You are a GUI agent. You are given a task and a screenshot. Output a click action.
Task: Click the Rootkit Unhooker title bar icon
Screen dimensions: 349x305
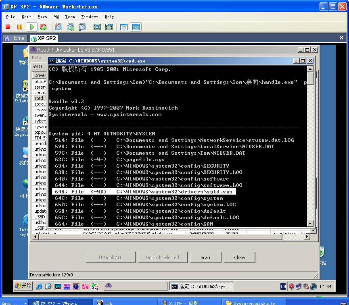click(33, 50)
